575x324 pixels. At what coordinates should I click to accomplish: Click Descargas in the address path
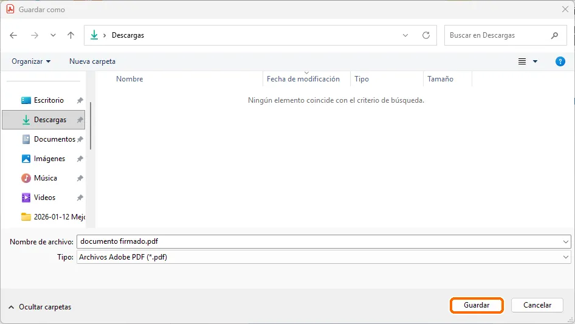[x=128, y=35]
